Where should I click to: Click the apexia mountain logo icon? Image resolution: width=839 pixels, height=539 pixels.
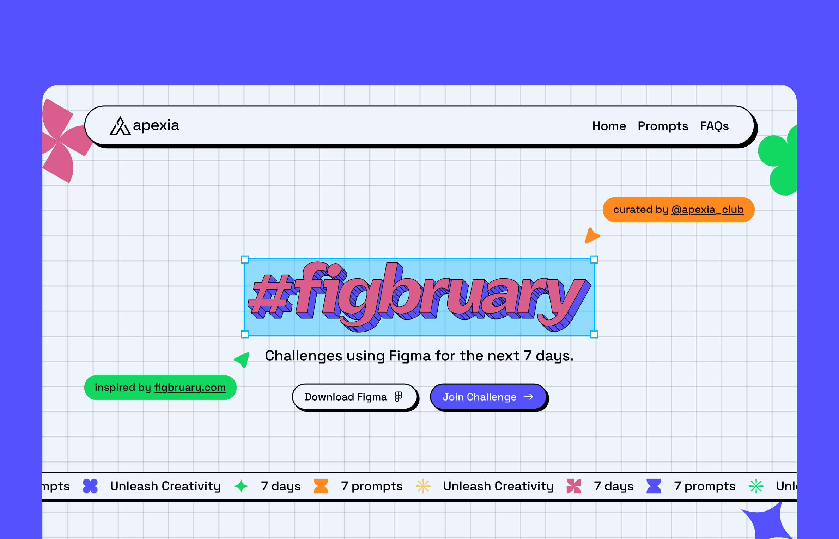120,126
